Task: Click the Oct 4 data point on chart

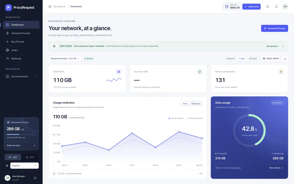Action: (62, 146)
